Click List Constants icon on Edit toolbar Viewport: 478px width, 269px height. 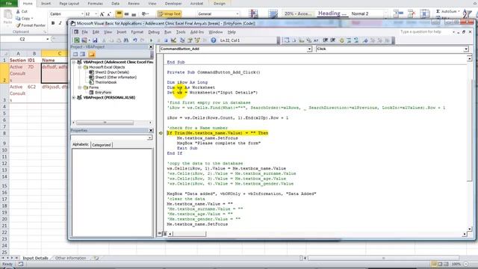[x=294, y=40]
